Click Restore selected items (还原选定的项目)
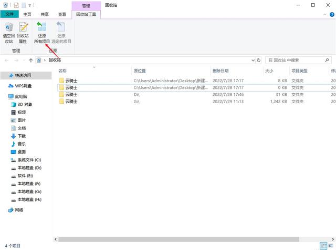The height and width of the screenshot is (250, 336). pyautogui.click(x=61, y=33)
